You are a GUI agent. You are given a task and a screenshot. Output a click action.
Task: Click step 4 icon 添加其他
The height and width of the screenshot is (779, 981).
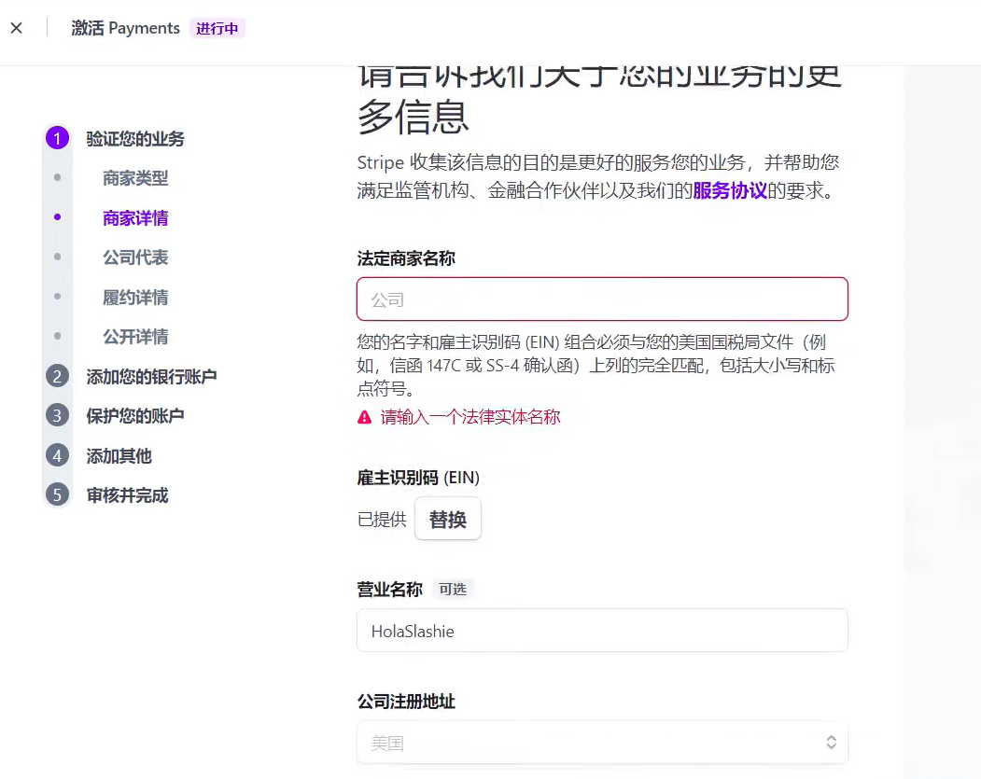(57, 455)
